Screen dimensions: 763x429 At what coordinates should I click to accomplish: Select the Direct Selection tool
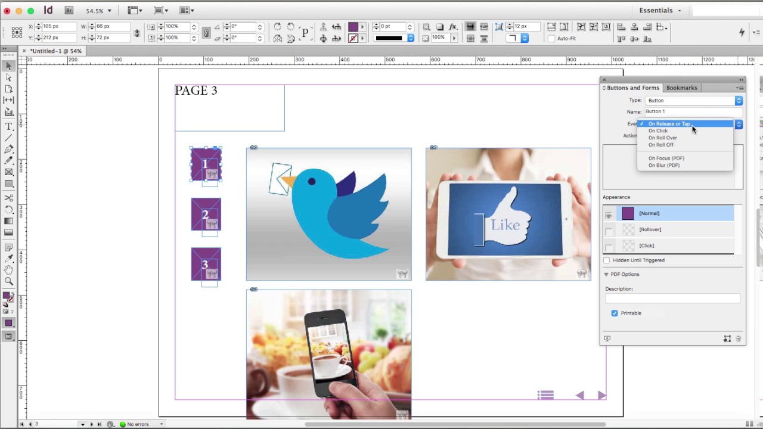click(x=8, y=77)
